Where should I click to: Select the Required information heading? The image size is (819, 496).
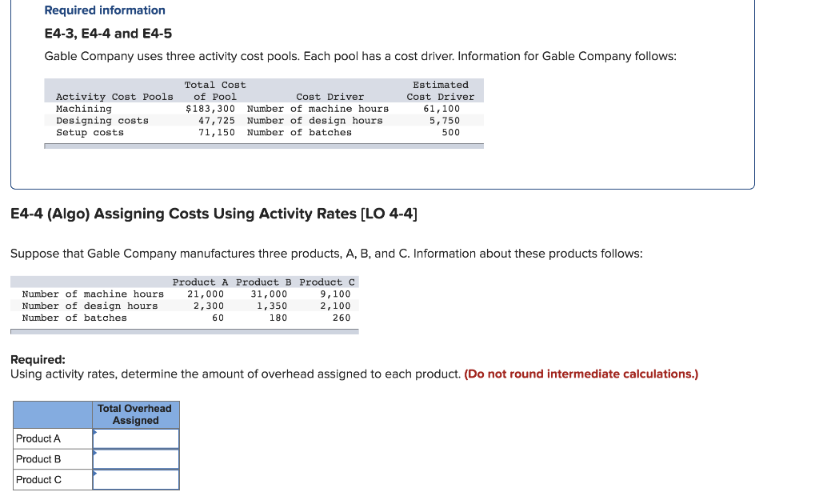(x=104, y=10)
